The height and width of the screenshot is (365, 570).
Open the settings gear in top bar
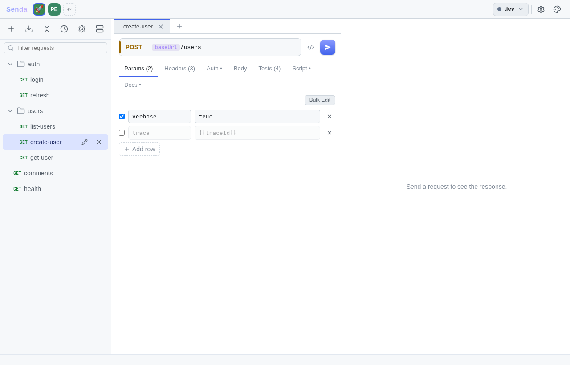coord(541,9)
